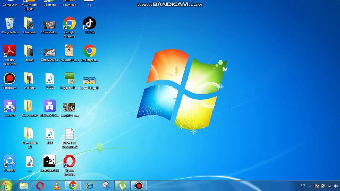Open the New folder (2) icon

pyautogui.click(x=30, y=138)
